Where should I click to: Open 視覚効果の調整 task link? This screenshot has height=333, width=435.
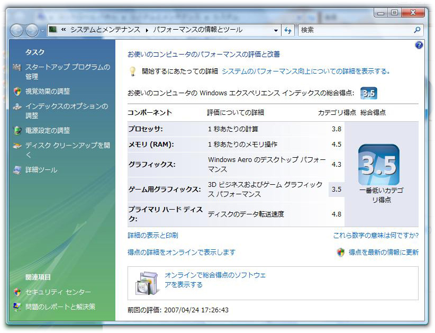pyautogui.click(x=48, y=91)
